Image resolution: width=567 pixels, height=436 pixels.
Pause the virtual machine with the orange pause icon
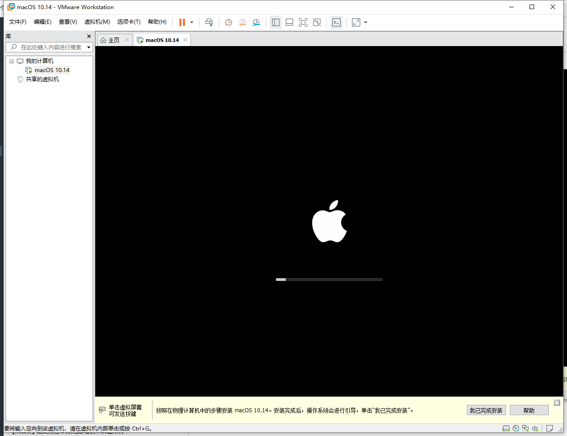(182, 22)
